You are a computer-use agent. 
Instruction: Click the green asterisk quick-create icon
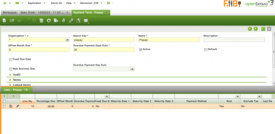[x=5, y=3]
